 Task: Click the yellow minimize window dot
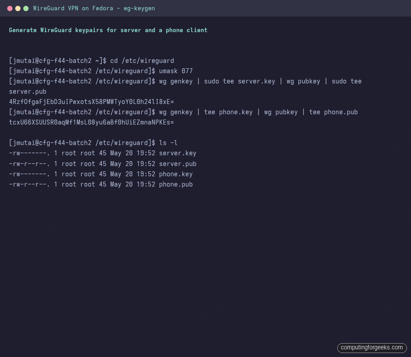18,8
